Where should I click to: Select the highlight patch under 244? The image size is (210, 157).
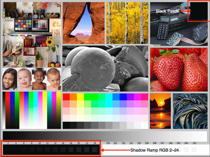click(186, 150)
